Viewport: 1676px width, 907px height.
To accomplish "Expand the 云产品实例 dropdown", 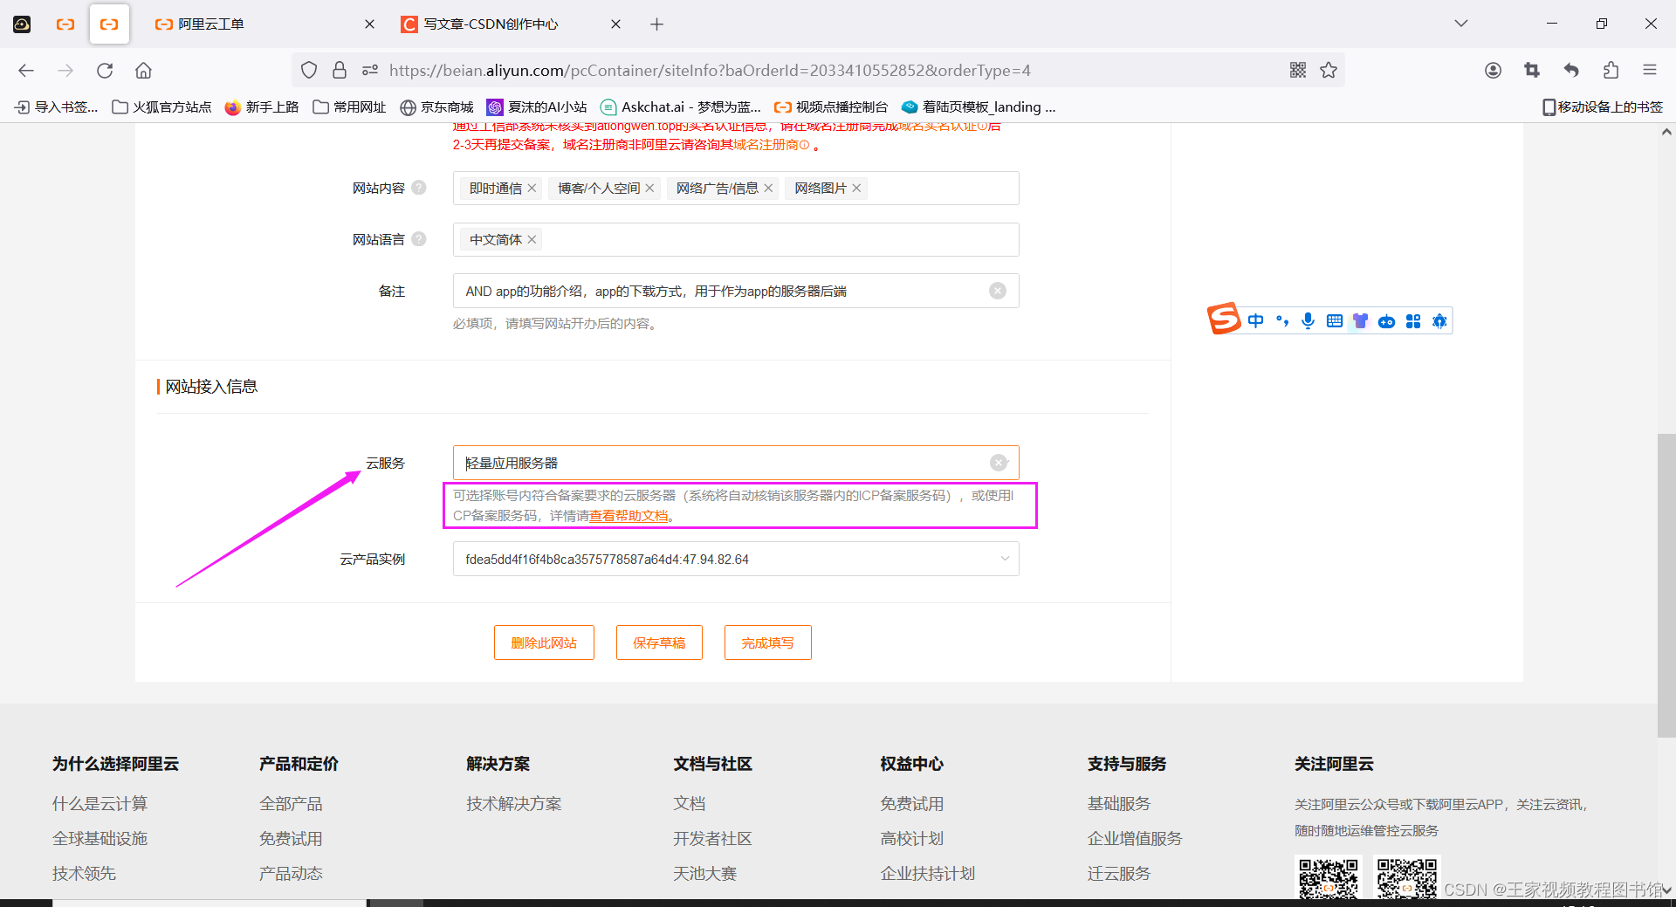I will click(x=1005, y=560).
